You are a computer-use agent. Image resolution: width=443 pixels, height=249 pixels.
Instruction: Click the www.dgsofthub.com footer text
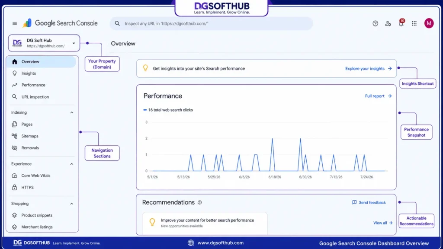pos(220,243)
